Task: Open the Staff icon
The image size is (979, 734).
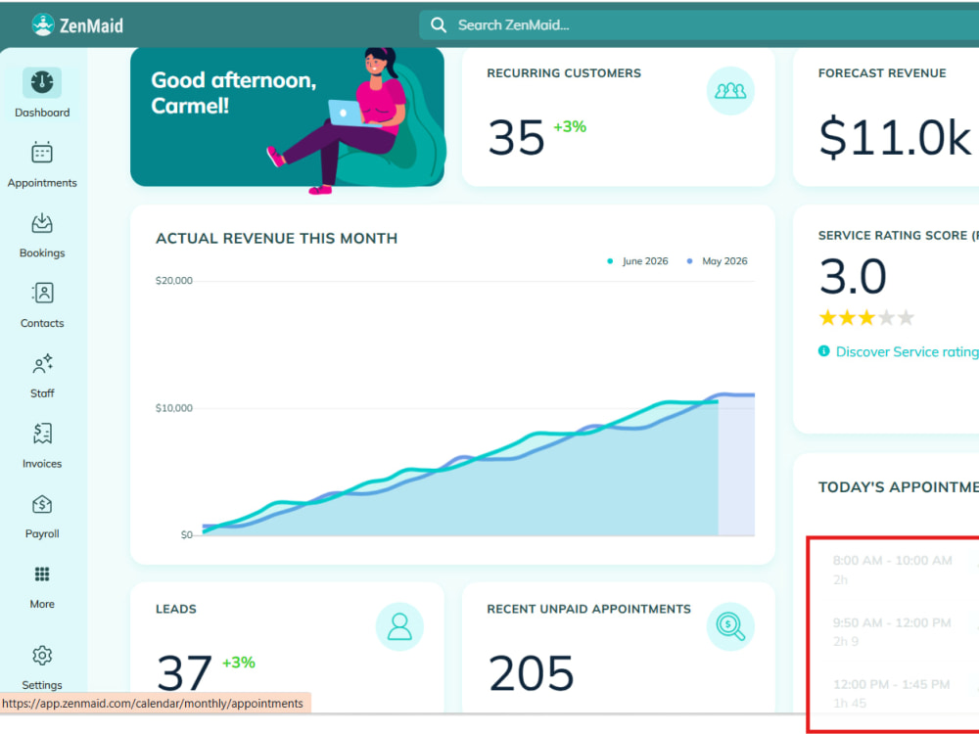Action: [x=42, y=363]
